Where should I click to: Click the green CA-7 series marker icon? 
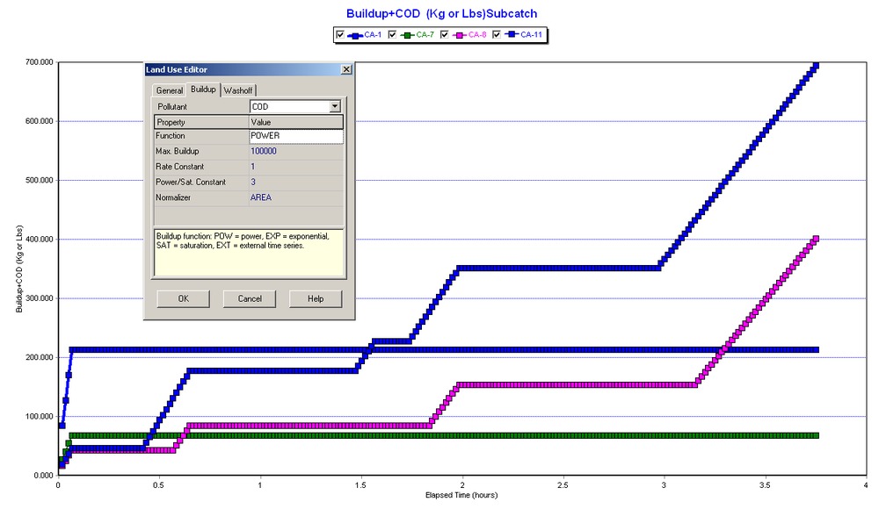pos(407,34)
